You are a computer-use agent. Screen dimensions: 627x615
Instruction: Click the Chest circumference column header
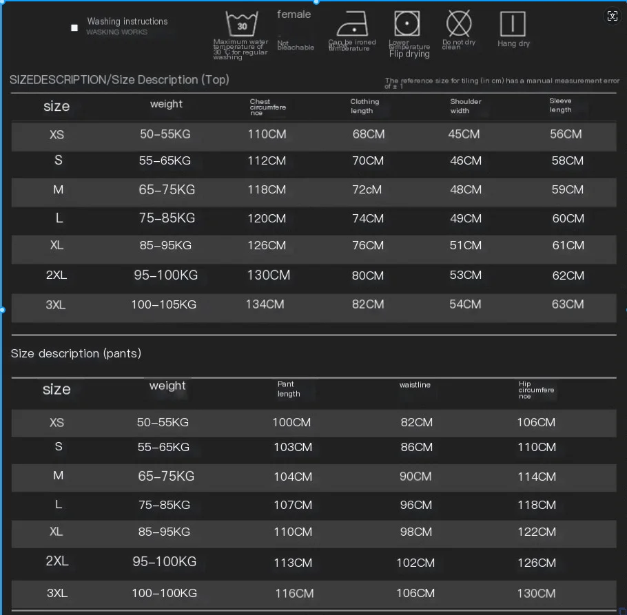click(267, 107)
